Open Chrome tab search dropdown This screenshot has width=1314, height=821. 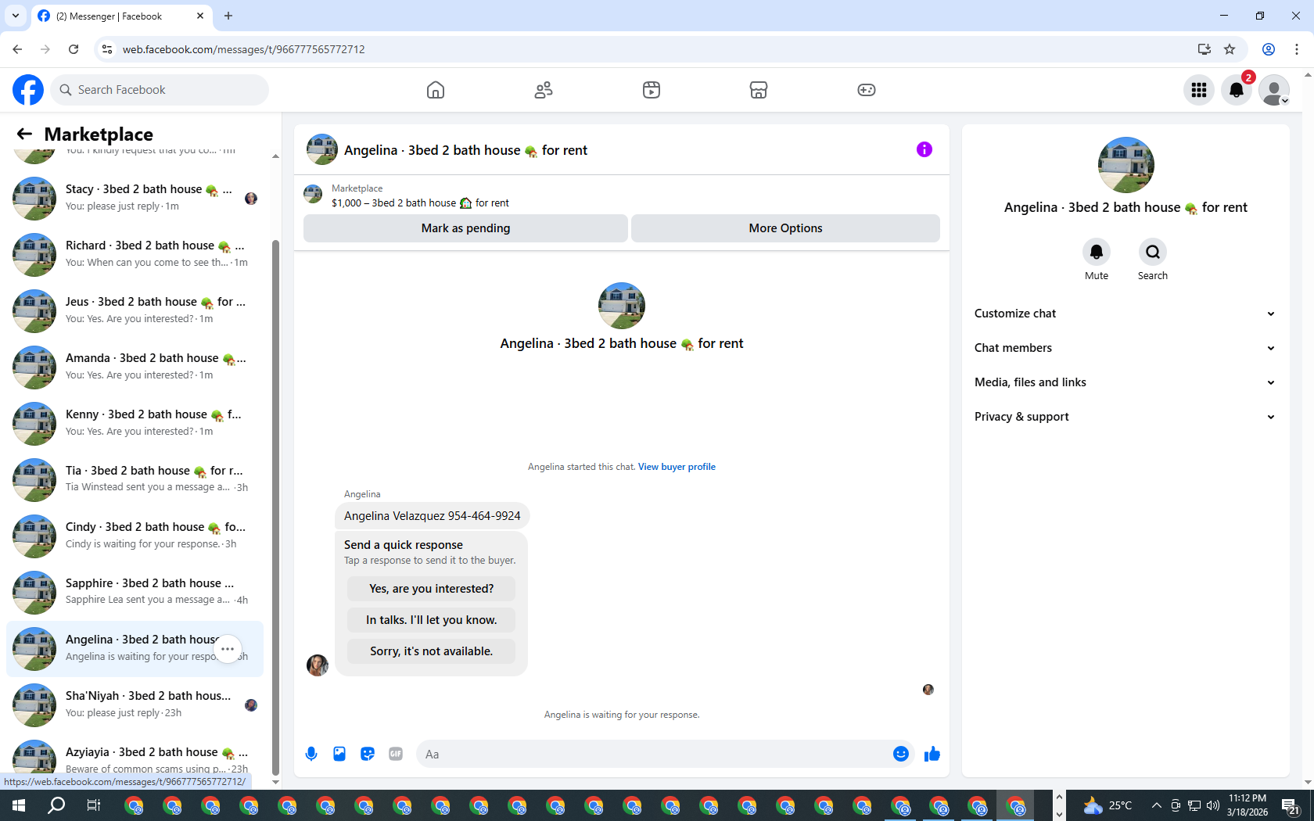pos(15,16)
